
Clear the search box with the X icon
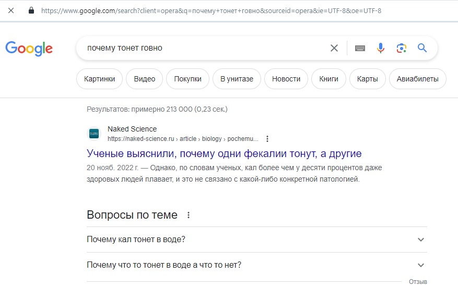click(334, 48)
